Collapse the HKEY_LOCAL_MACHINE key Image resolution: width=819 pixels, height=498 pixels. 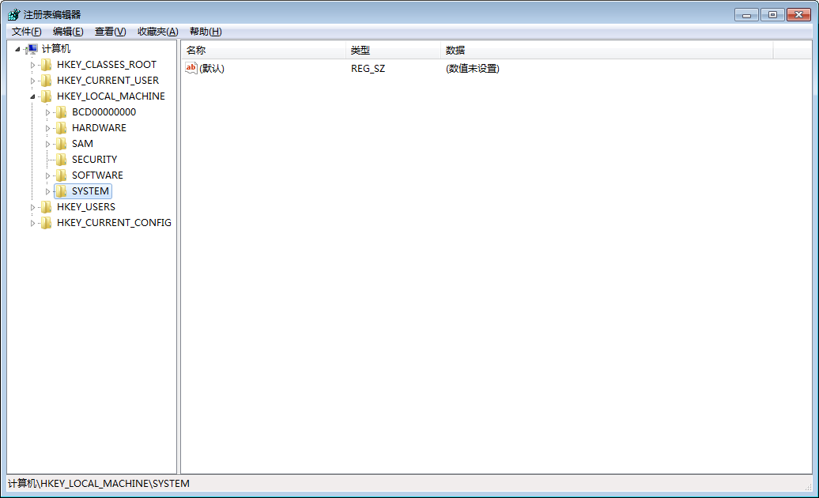32,96
